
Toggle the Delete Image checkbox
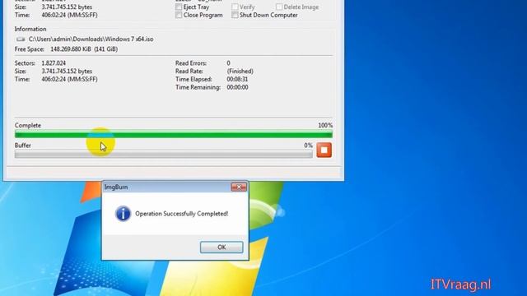[279, 7]
